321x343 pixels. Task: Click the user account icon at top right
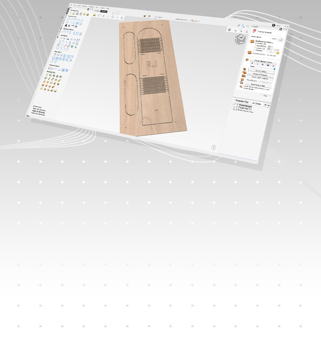tap(273, 25)
